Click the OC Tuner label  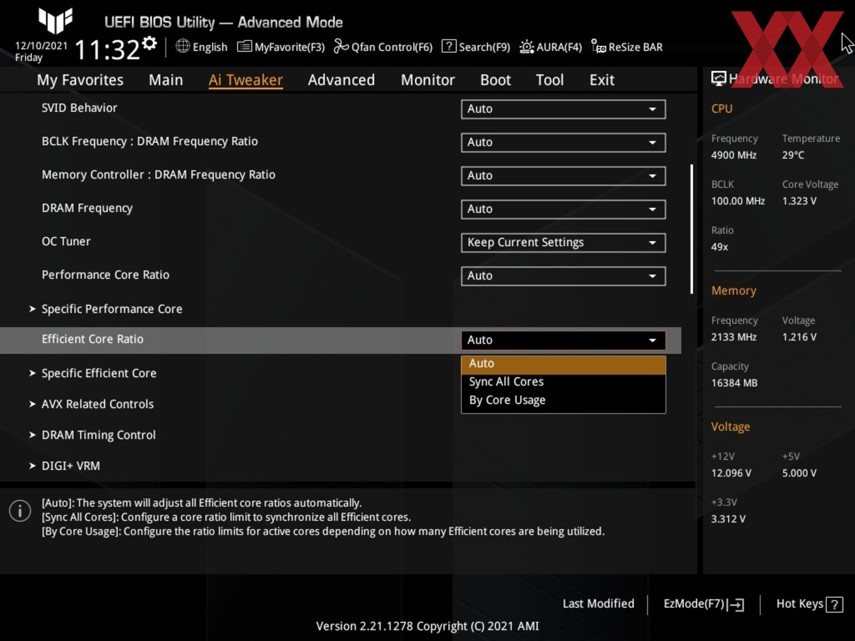(66, 241)
